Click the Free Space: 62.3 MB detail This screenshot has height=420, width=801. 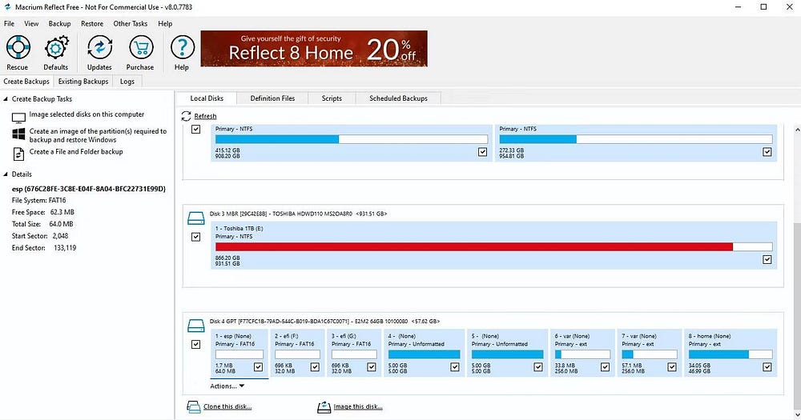tap(43, 212)
